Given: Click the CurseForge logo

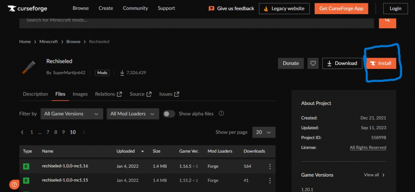Looking at the screenshot, I should click(27, 9).
